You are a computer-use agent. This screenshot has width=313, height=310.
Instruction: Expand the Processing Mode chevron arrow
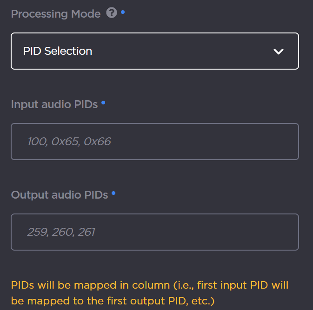(279, 52)
